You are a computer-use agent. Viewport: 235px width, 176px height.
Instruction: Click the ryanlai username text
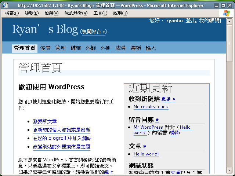(x=175, y=21)
